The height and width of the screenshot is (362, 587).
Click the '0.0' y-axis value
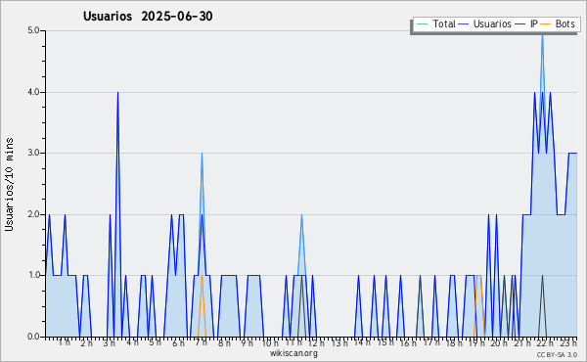(x=33, y=337)
